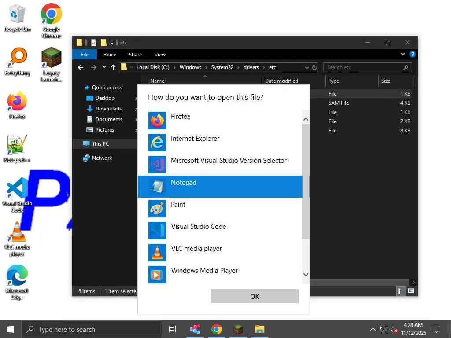Choose VLC media player in the dialog

coord(220,252)
